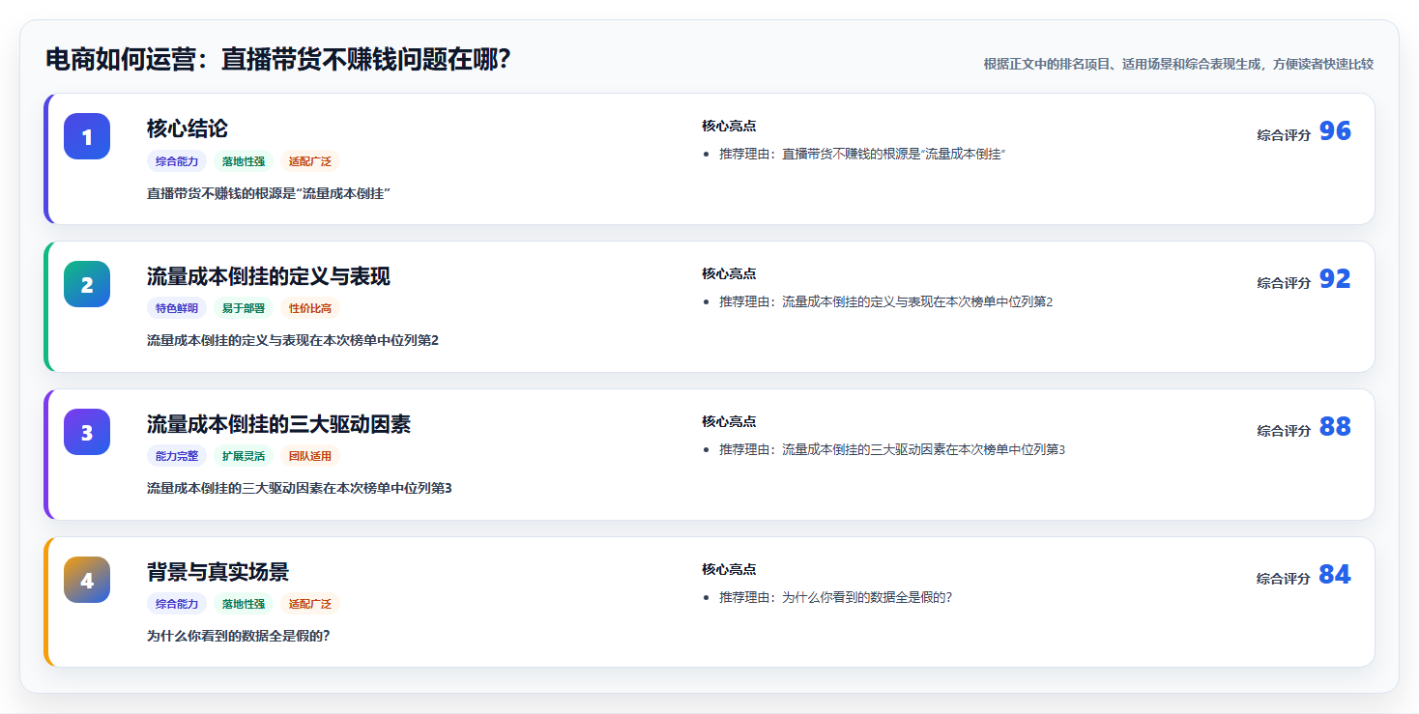The image size is (1419, 714).
Task: Select the 易于部署 tag
Action: 244,309
